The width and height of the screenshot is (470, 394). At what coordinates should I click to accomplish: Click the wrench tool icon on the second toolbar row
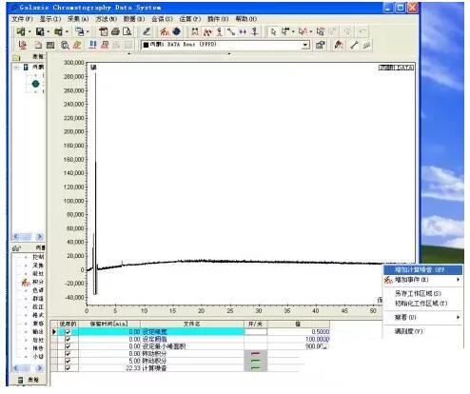point(354,45)
